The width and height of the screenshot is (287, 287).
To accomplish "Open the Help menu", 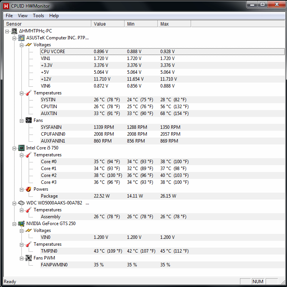I will click(54, 16).
